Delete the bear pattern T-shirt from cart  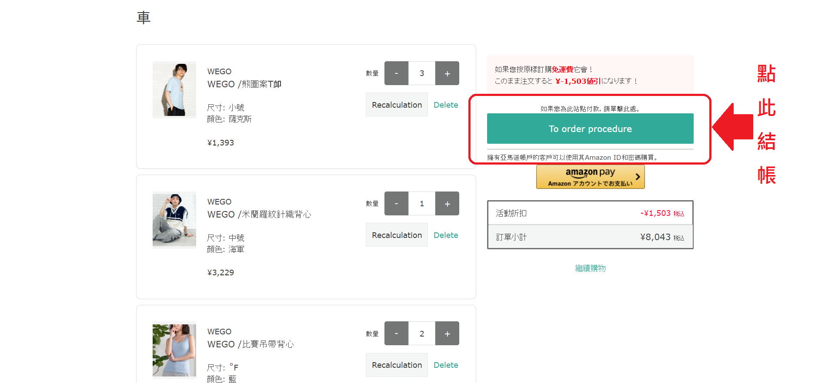[446, 105]
